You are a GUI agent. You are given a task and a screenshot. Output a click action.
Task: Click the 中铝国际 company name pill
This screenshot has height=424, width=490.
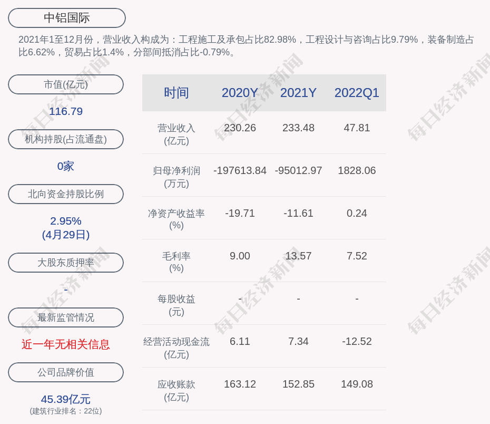(x=67, y=18)
